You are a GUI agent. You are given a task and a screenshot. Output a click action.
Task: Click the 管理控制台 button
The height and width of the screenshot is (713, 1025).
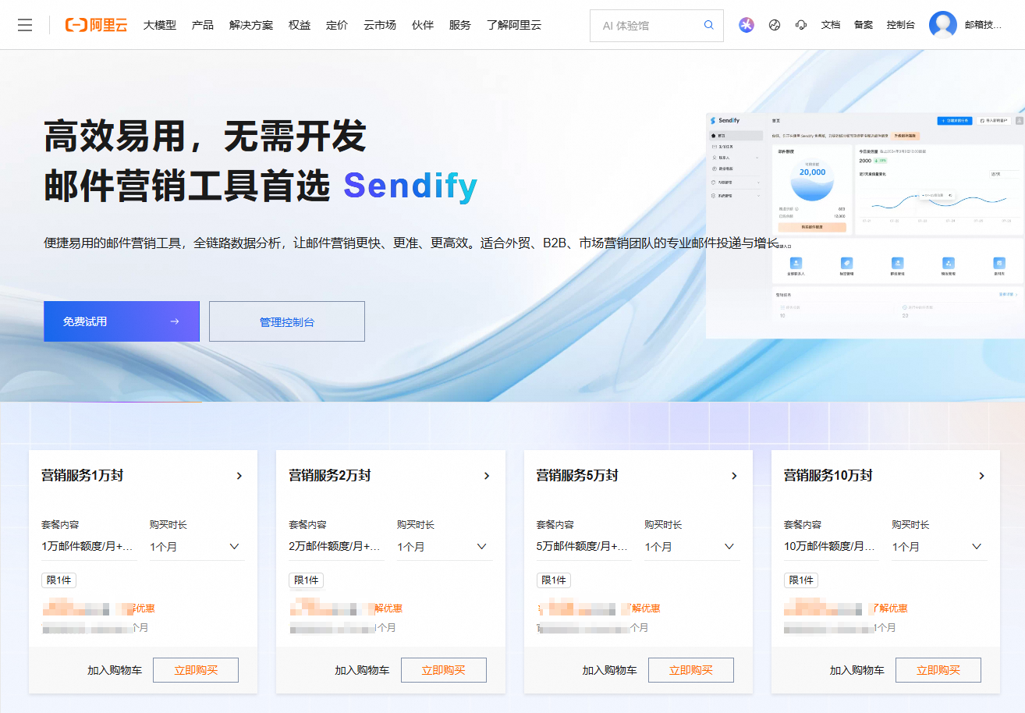(287, 321)
